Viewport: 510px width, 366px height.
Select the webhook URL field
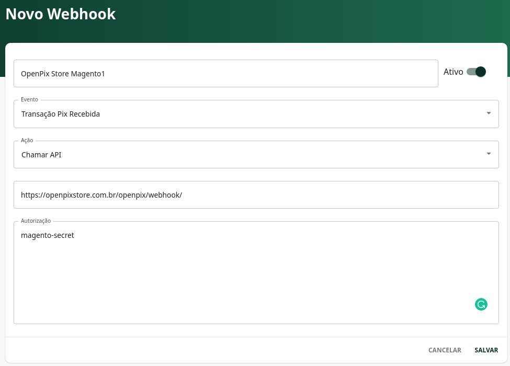coord(256,195)
